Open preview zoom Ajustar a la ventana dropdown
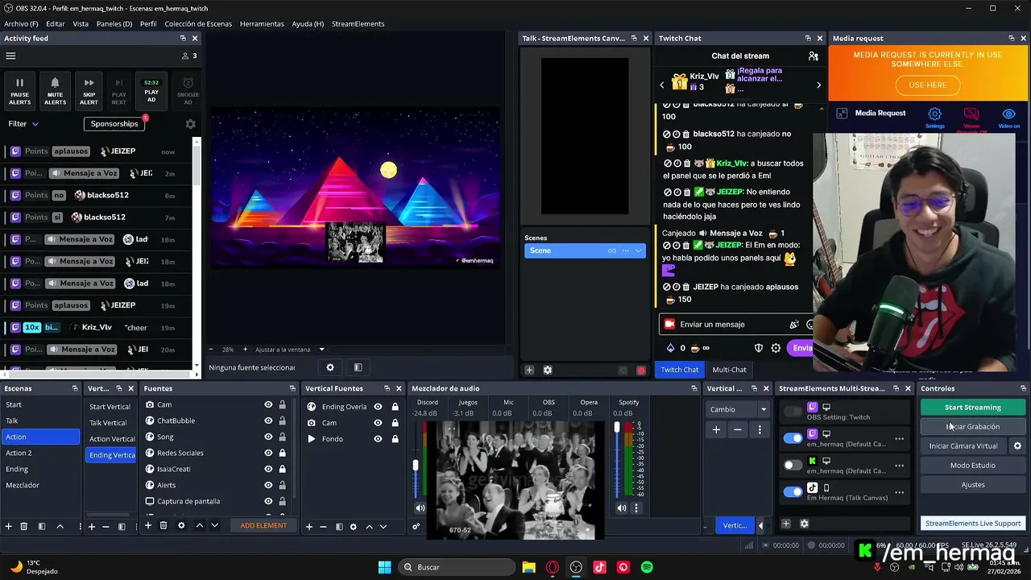Viewport: 1031px width, 580px height. pyautogui.click(x=290, y=350)
